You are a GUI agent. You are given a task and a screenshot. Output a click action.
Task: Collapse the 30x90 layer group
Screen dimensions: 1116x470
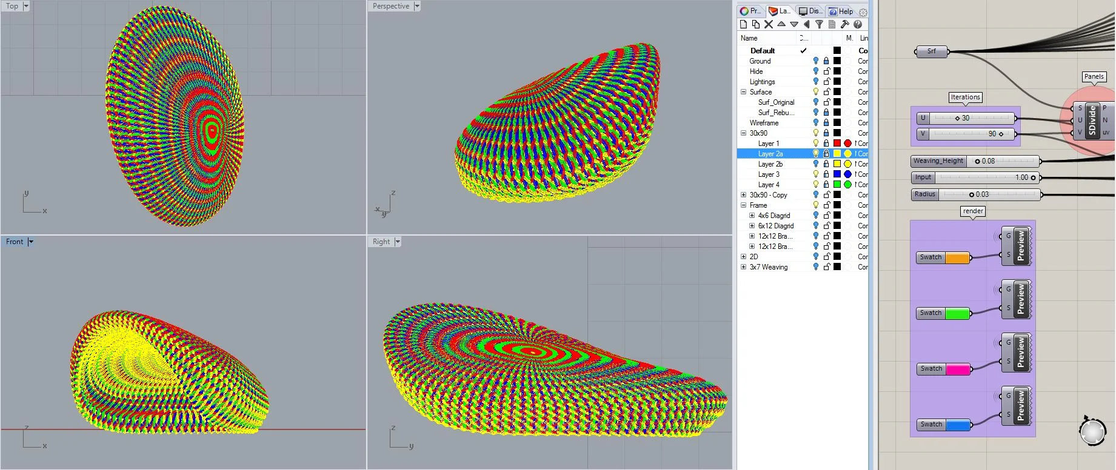click(x=744, y=133)
